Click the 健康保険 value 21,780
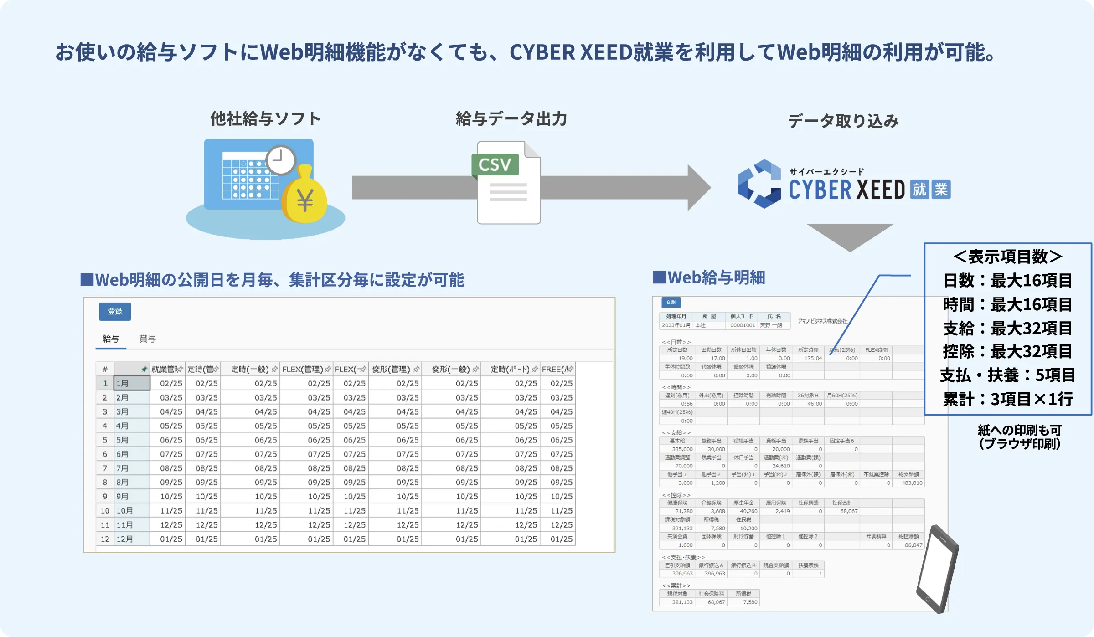This screenshot has height=637, width=1094. click(684, 511)
